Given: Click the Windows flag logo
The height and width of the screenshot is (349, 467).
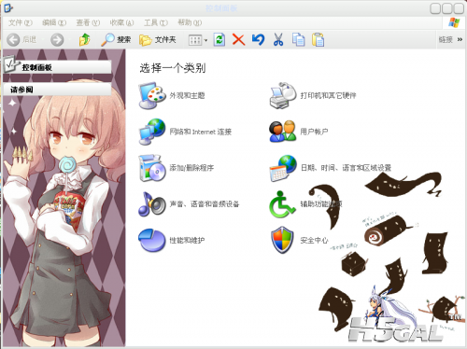Looking at the screenshot, I should (x=454, y=22).
